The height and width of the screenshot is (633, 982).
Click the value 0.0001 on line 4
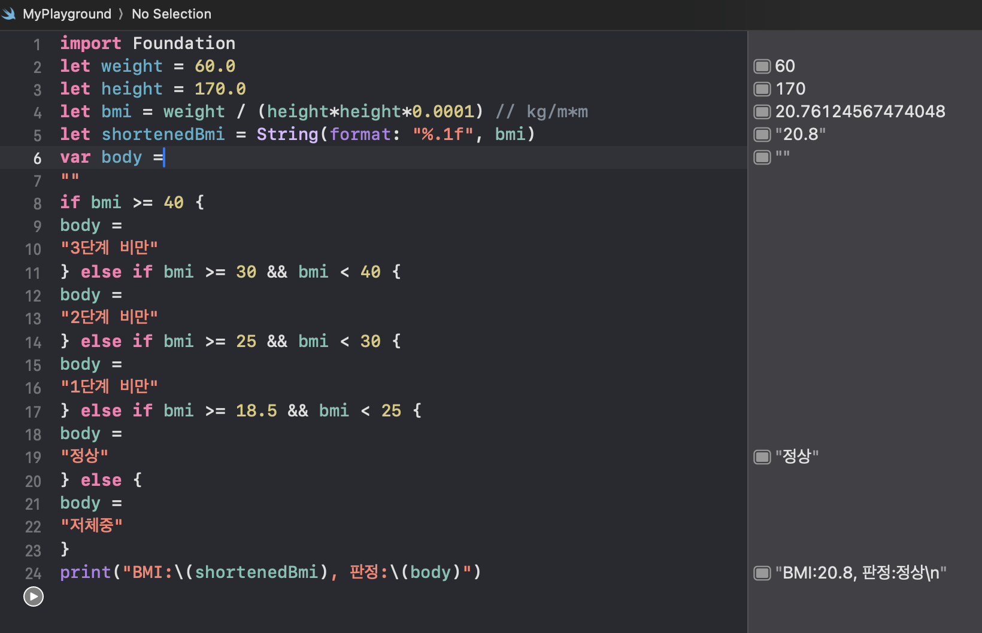point(443,111)
